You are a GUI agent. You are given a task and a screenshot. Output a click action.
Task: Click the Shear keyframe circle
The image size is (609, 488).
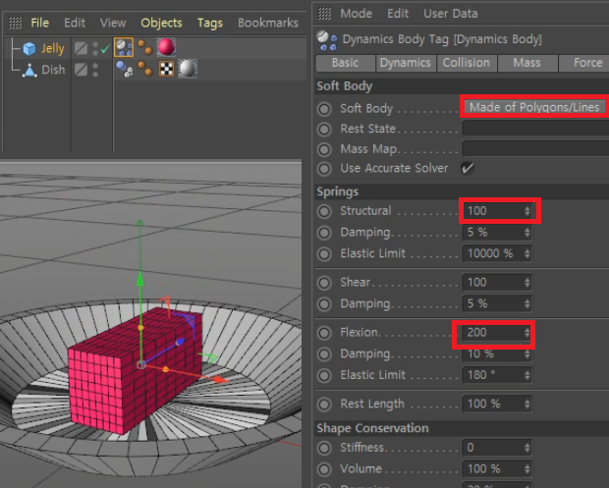pyautogui.click(x=324, y=283)
